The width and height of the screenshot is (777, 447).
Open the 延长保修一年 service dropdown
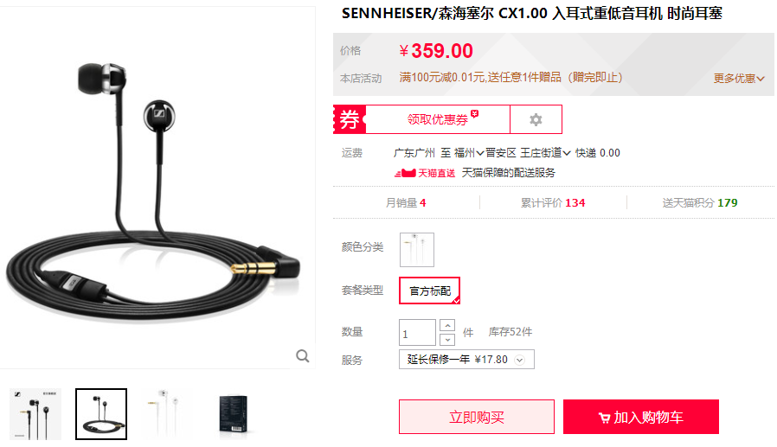(466, 360)
